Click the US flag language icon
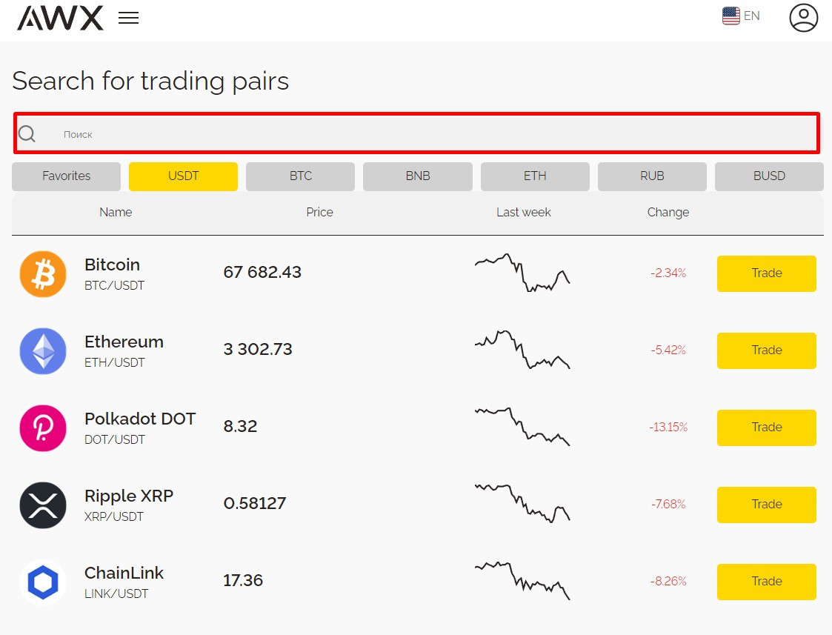The height and width of the screenshot is (635, 832). point(731,16)
